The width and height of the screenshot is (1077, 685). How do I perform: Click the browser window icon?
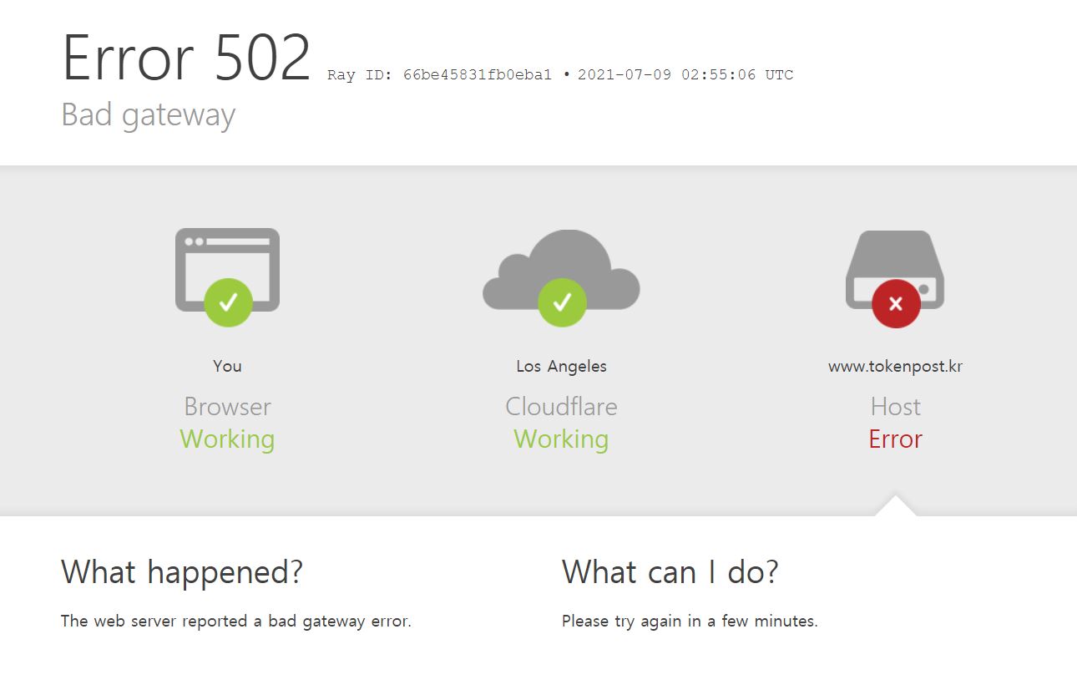point(227,269)
